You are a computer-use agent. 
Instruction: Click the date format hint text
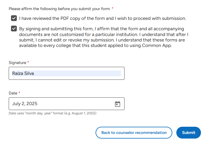coord(52,113)
